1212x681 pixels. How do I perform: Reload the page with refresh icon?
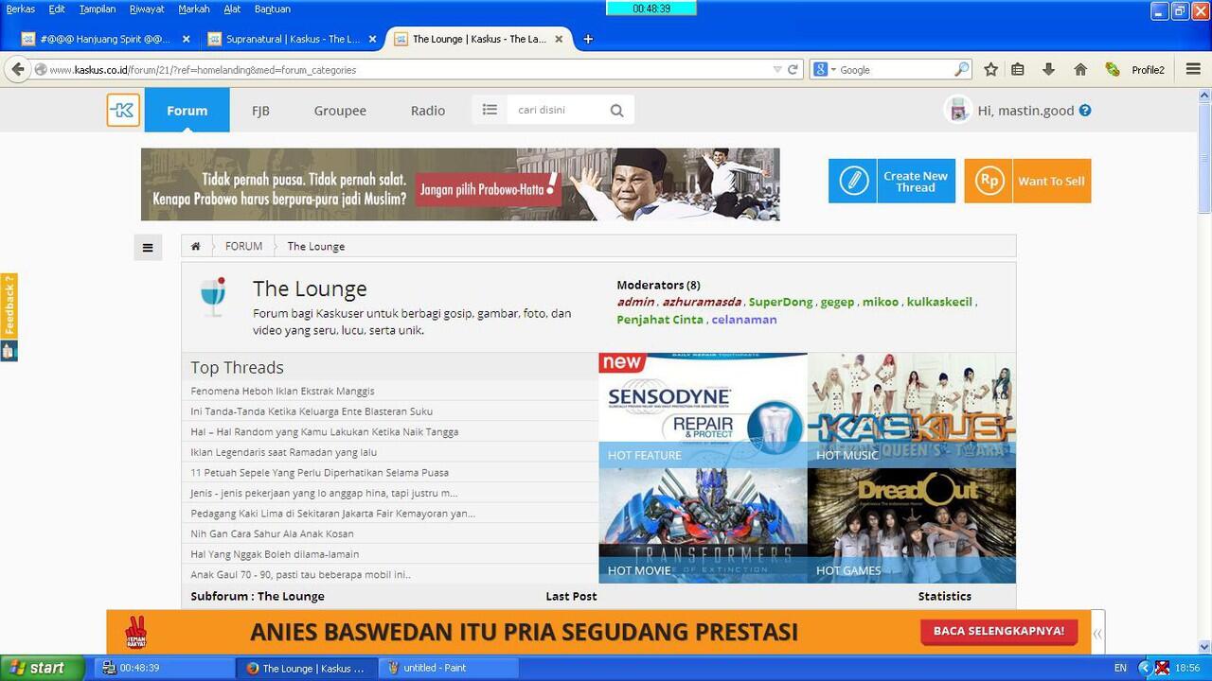793,69
